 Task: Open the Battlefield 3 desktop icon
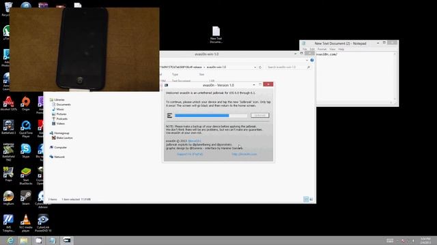pos(8,127)
